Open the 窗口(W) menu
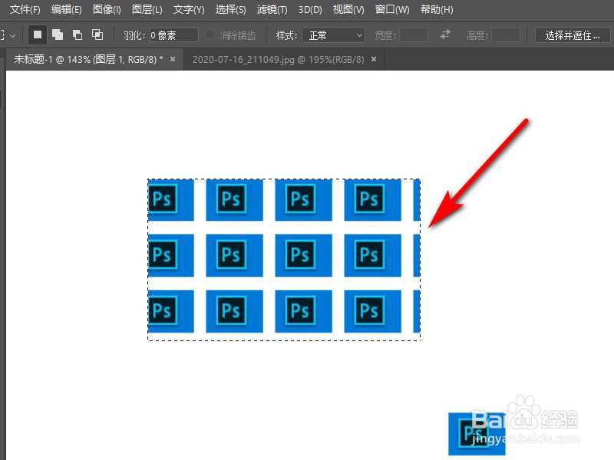The width and height of the screenshot is (614, 460). tap(392, 9)
